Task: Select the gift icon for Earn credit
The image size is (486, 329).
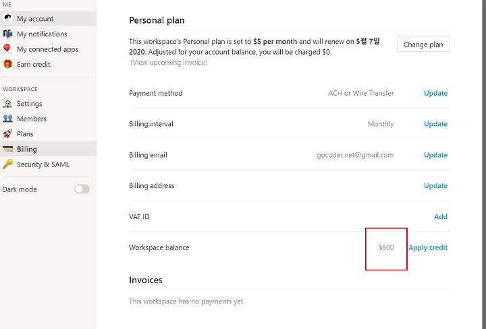Action: [7, 64]
